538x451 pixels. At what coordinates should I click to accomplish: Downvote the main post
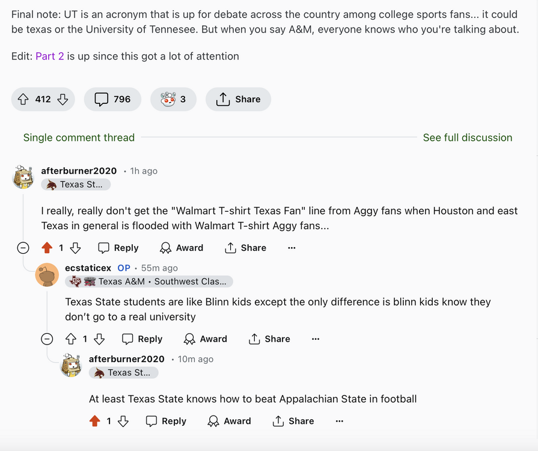63,99
